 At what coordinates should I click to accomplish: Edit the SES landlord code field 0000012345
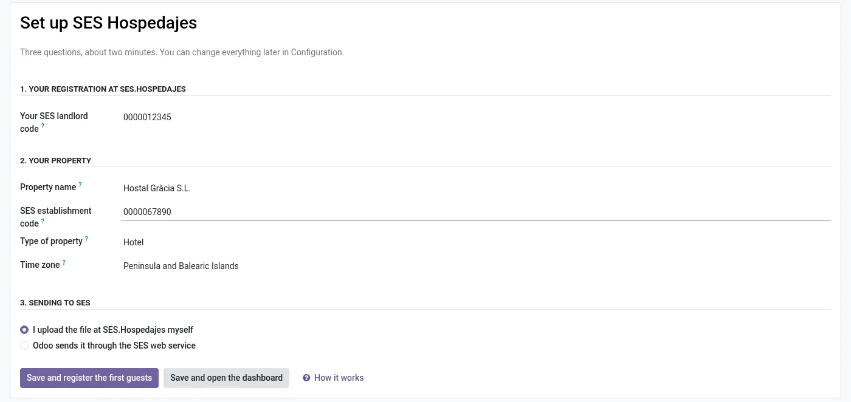click(x=476, y=117)
